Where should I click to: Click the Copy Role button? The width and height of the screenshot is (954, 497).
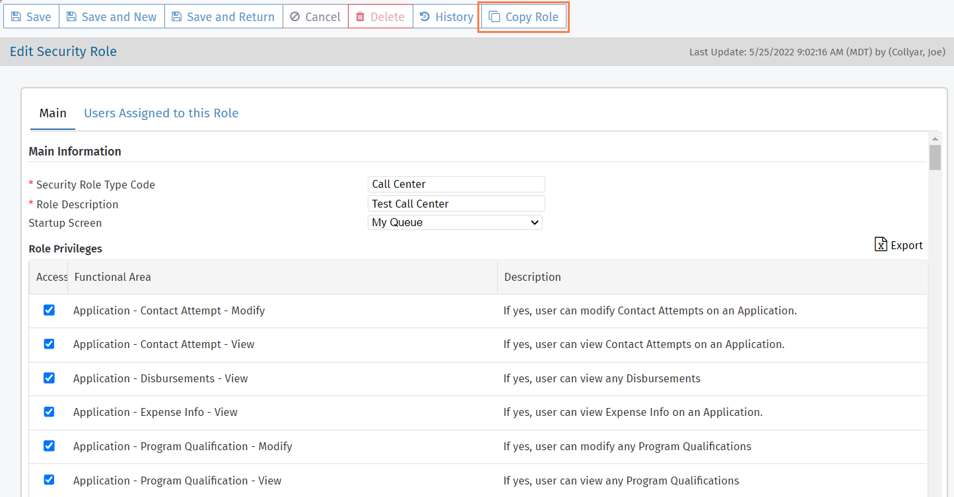[x=523, y=17]
